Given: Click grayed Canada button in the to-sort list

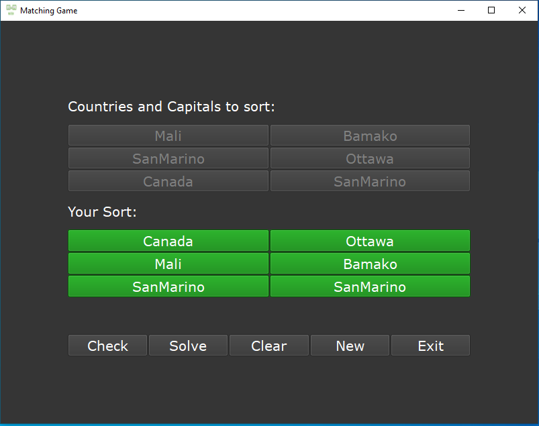Looking at the screenshot, I should (168, 181).
